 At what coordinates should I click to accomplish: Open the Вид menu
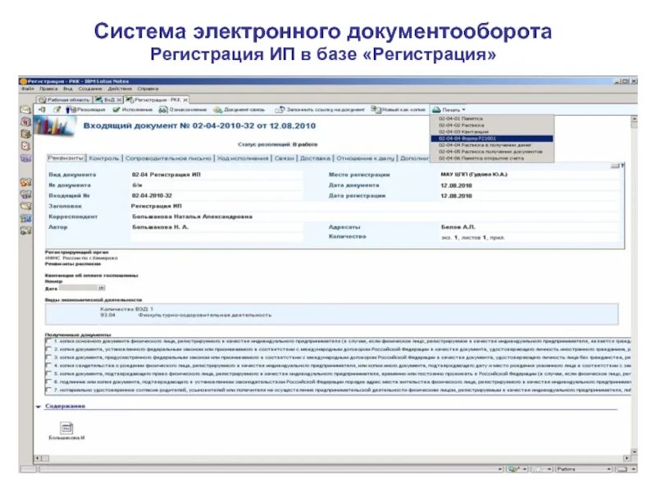[x=68, y=89]
